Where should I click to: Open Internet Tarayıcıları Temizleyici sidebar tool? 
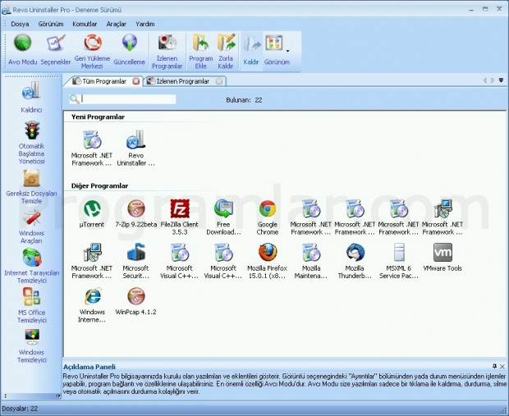click(x=32, y=267)
